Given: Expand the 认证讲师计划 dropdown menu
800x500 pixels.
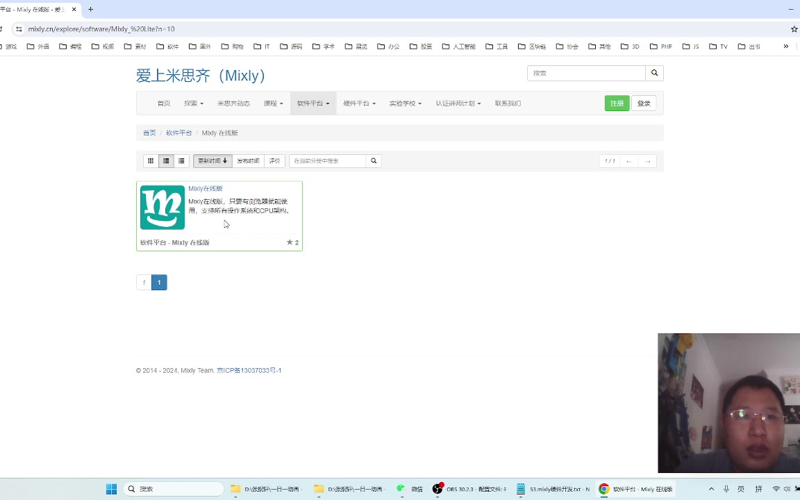Looking at the screenshot, I should tap(458, 103).
